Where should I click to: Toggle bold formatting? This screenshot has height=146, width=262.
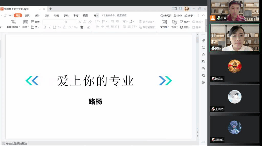coord(45,27)
